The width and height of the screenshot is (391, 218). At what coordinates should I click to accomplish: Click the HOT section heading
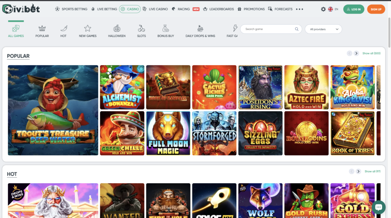click(12, 174)
